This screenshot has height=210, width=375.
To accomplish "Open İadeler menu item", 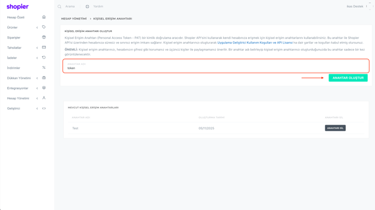I will [12, 58].
